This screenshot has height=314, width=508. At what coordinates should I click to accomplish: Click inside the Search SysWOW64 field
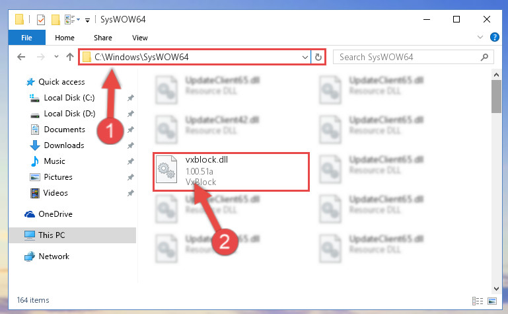pos(408,58)
